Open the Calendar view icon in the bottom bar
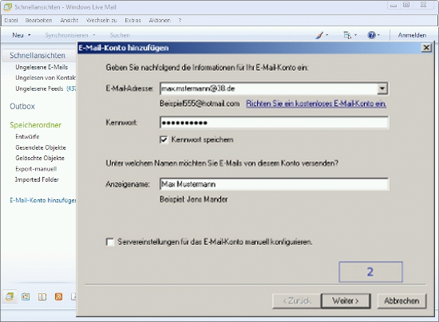439x322 pixels. pyautogui.click(x=26, y=296)
